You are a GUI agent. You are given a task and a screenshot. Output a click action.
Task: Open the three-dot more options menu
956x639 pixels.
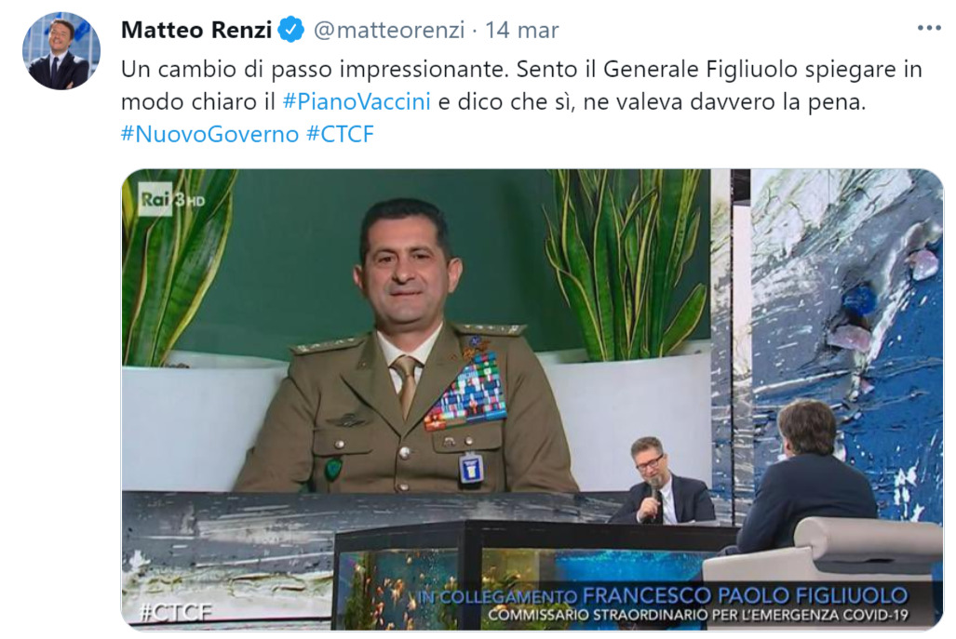pyautogui.click(x=929, y=28)
